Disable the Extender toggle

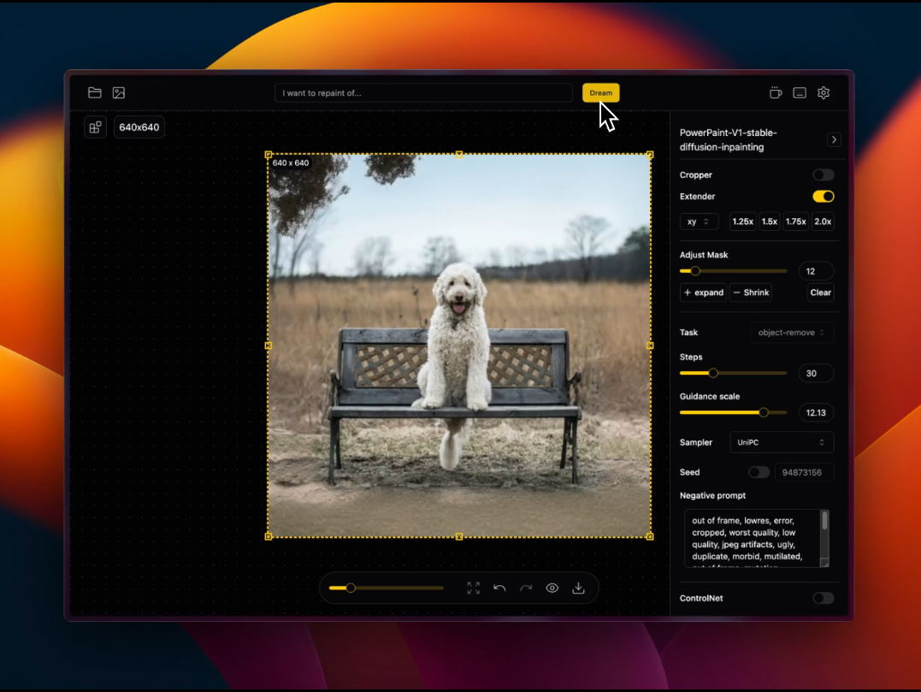(823, 196)
